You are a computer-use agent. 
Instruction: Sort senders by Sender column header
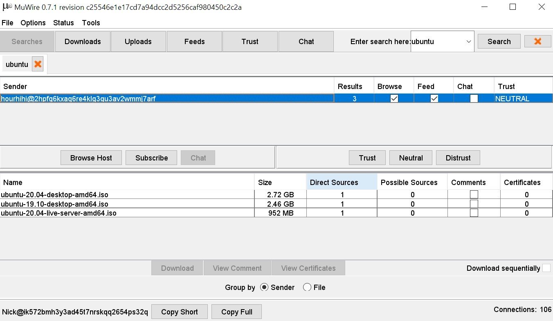(x=167, y=86)
